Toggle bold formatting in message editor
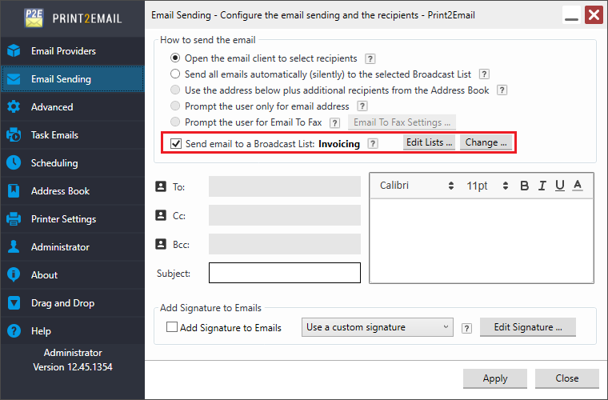Image resolution: width=608 pixels, height=400 pixels. (524, 186)
